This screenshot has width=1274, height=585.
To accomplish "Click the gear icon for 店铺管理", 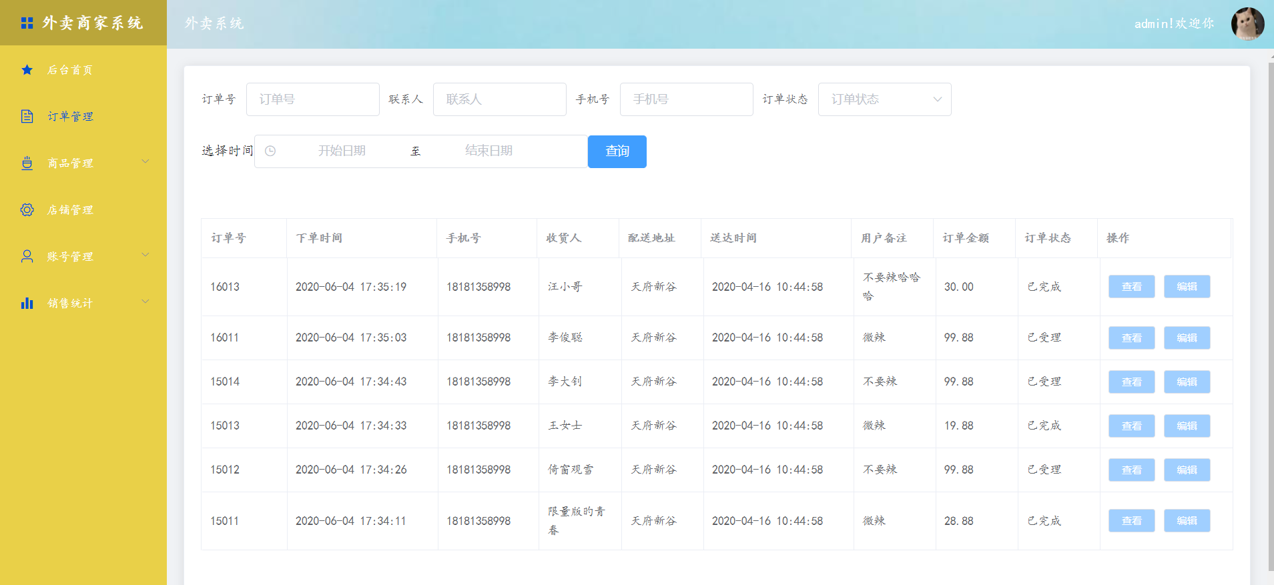I will tap(27, 209).
